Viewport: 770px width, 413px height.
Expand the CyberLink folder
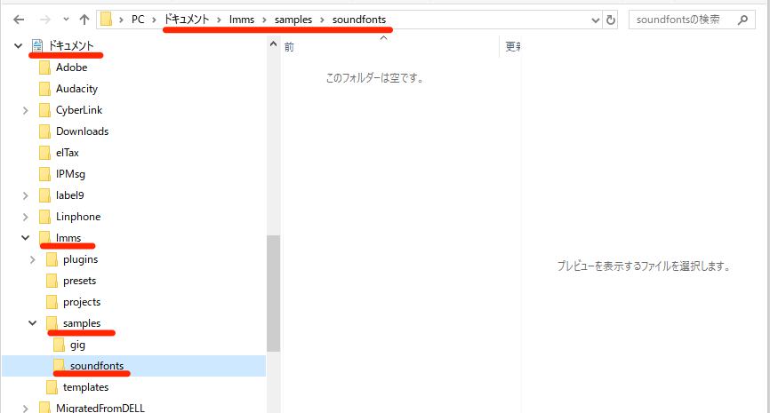[x=26, y=110]
